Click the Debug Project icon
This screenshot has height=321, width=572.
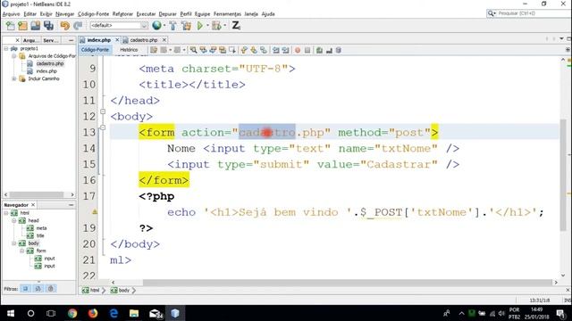[x=216, y=26]
